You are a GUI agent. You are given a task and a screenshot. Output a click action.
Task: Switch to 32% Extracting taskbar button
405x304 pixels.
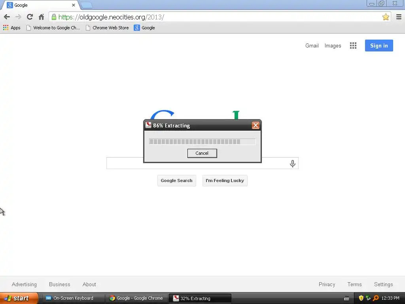200,298
